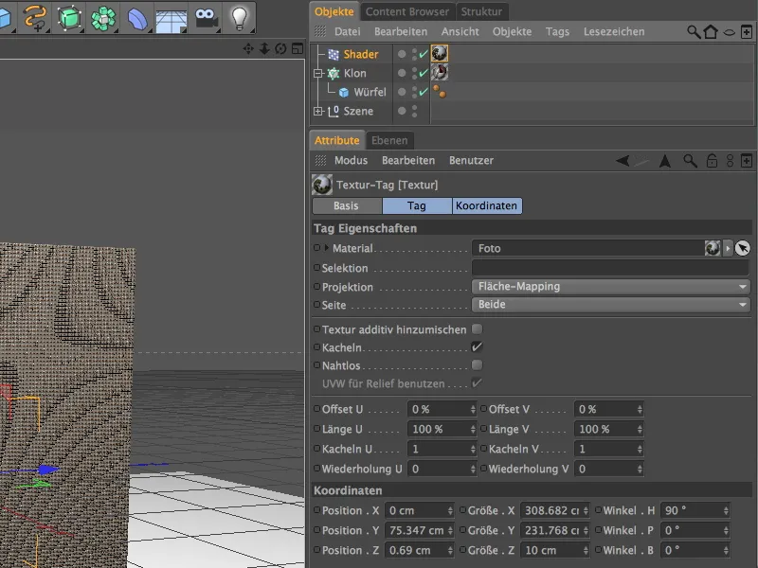Screen dimensions: 758x568
Task: Go back with the Attribute left arrow
Action: (623, 160)
